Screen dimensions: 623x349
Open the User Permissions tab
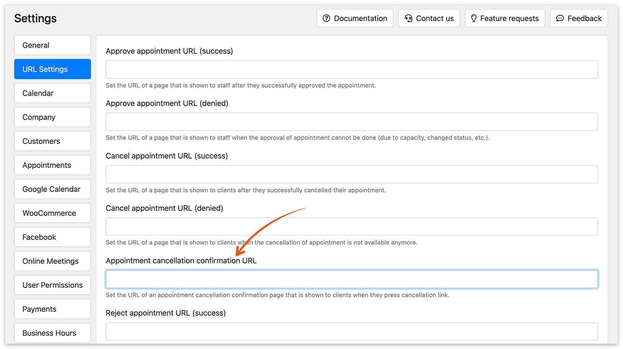click(52, 285)
